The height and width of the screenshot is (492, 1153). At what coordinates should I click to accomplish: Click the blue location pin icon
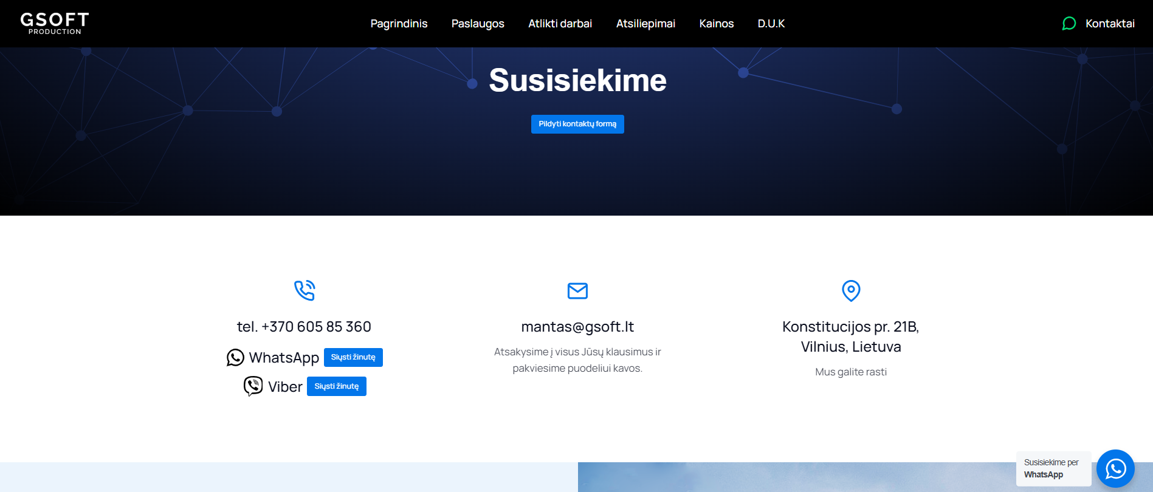(851, 291)
